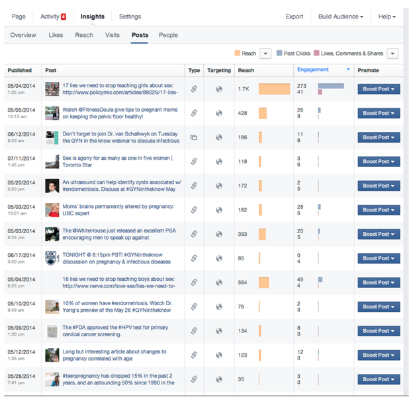Click globe targeting icon for Moms' brains post

[219, 210]
